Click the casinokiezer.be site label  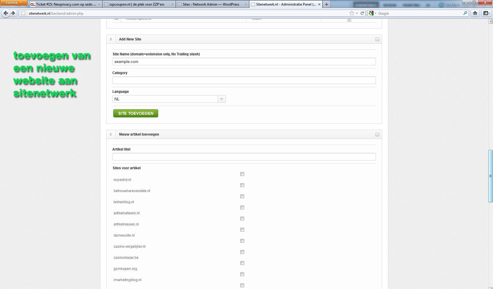point(126,258)
